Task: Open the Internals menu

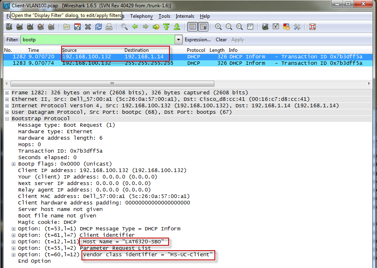Action: (x=185, y=16)
